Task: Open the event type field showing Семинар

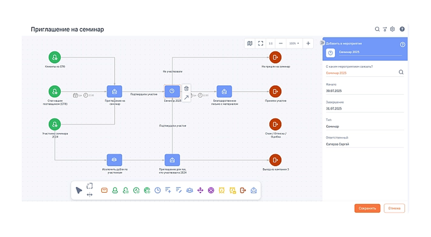Action: [x=365, y=127]
